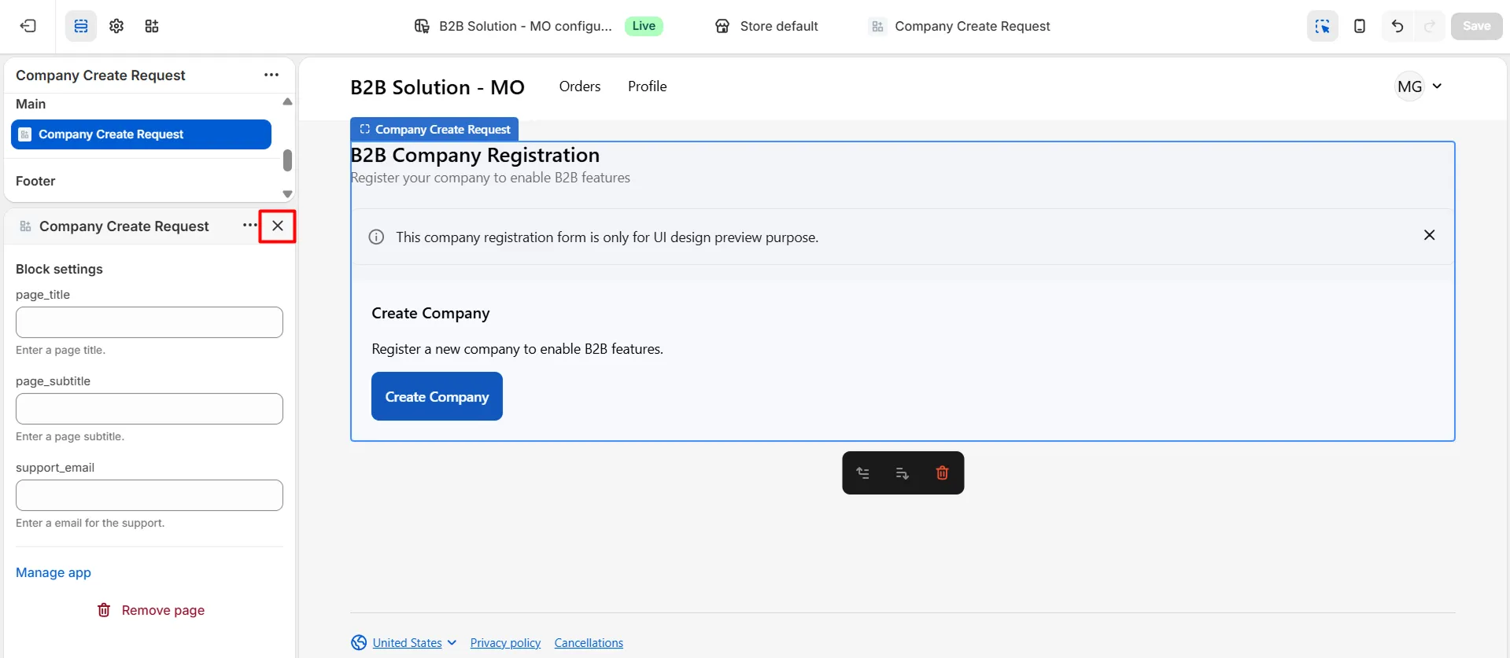
Task: Toggle the inspector selection tool
Action: [x=1322, y=26]
